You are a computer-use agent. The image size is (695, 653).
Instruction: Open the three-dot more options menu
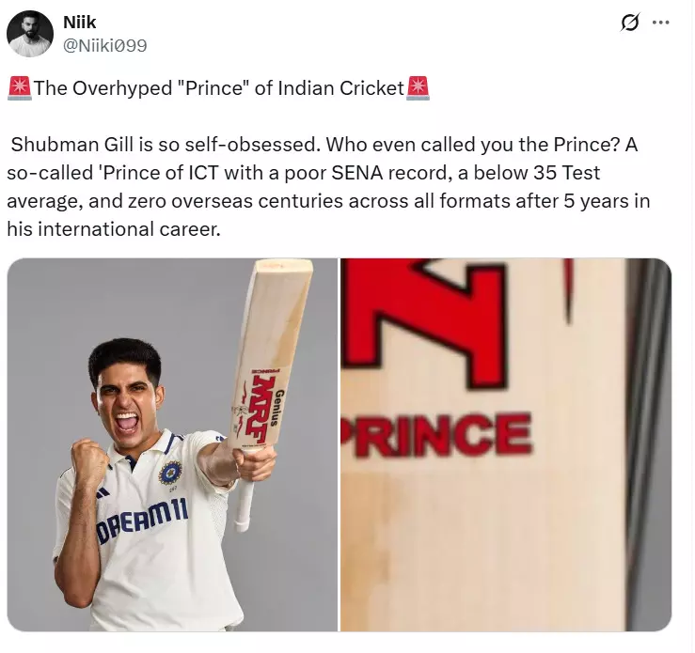662,23
